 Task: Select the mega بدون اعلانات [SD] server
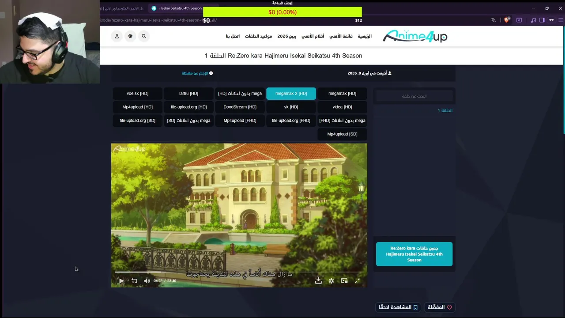(x=188, y=121)
